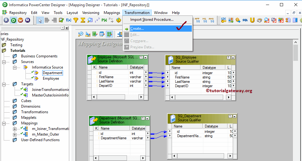The height and width of the screenshot is (161, 302).
Task: Open the Tools menu
Action: [x=58, y=13]
